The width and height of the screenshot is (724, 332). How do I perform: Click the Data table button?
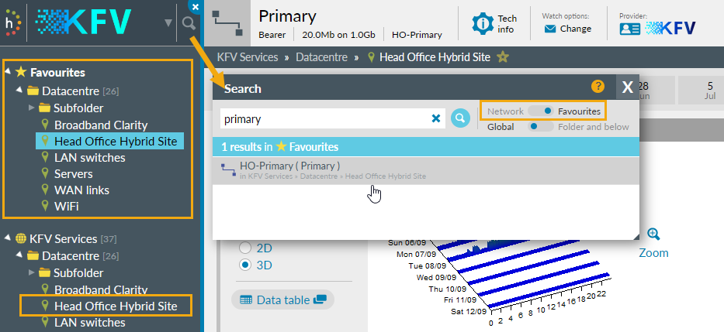[x=282, y=299]
